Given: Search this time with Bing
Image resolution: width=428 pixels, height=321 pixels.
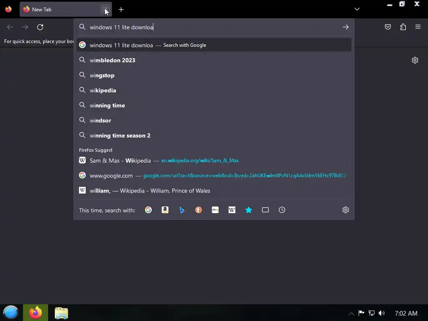Looking at the screenshot, I should pyautogui.click(x=182, y=210).
